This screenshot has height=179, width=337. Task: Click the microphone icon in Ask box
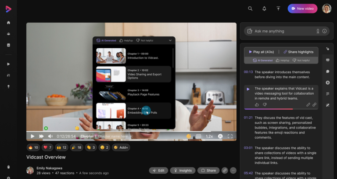318,31
